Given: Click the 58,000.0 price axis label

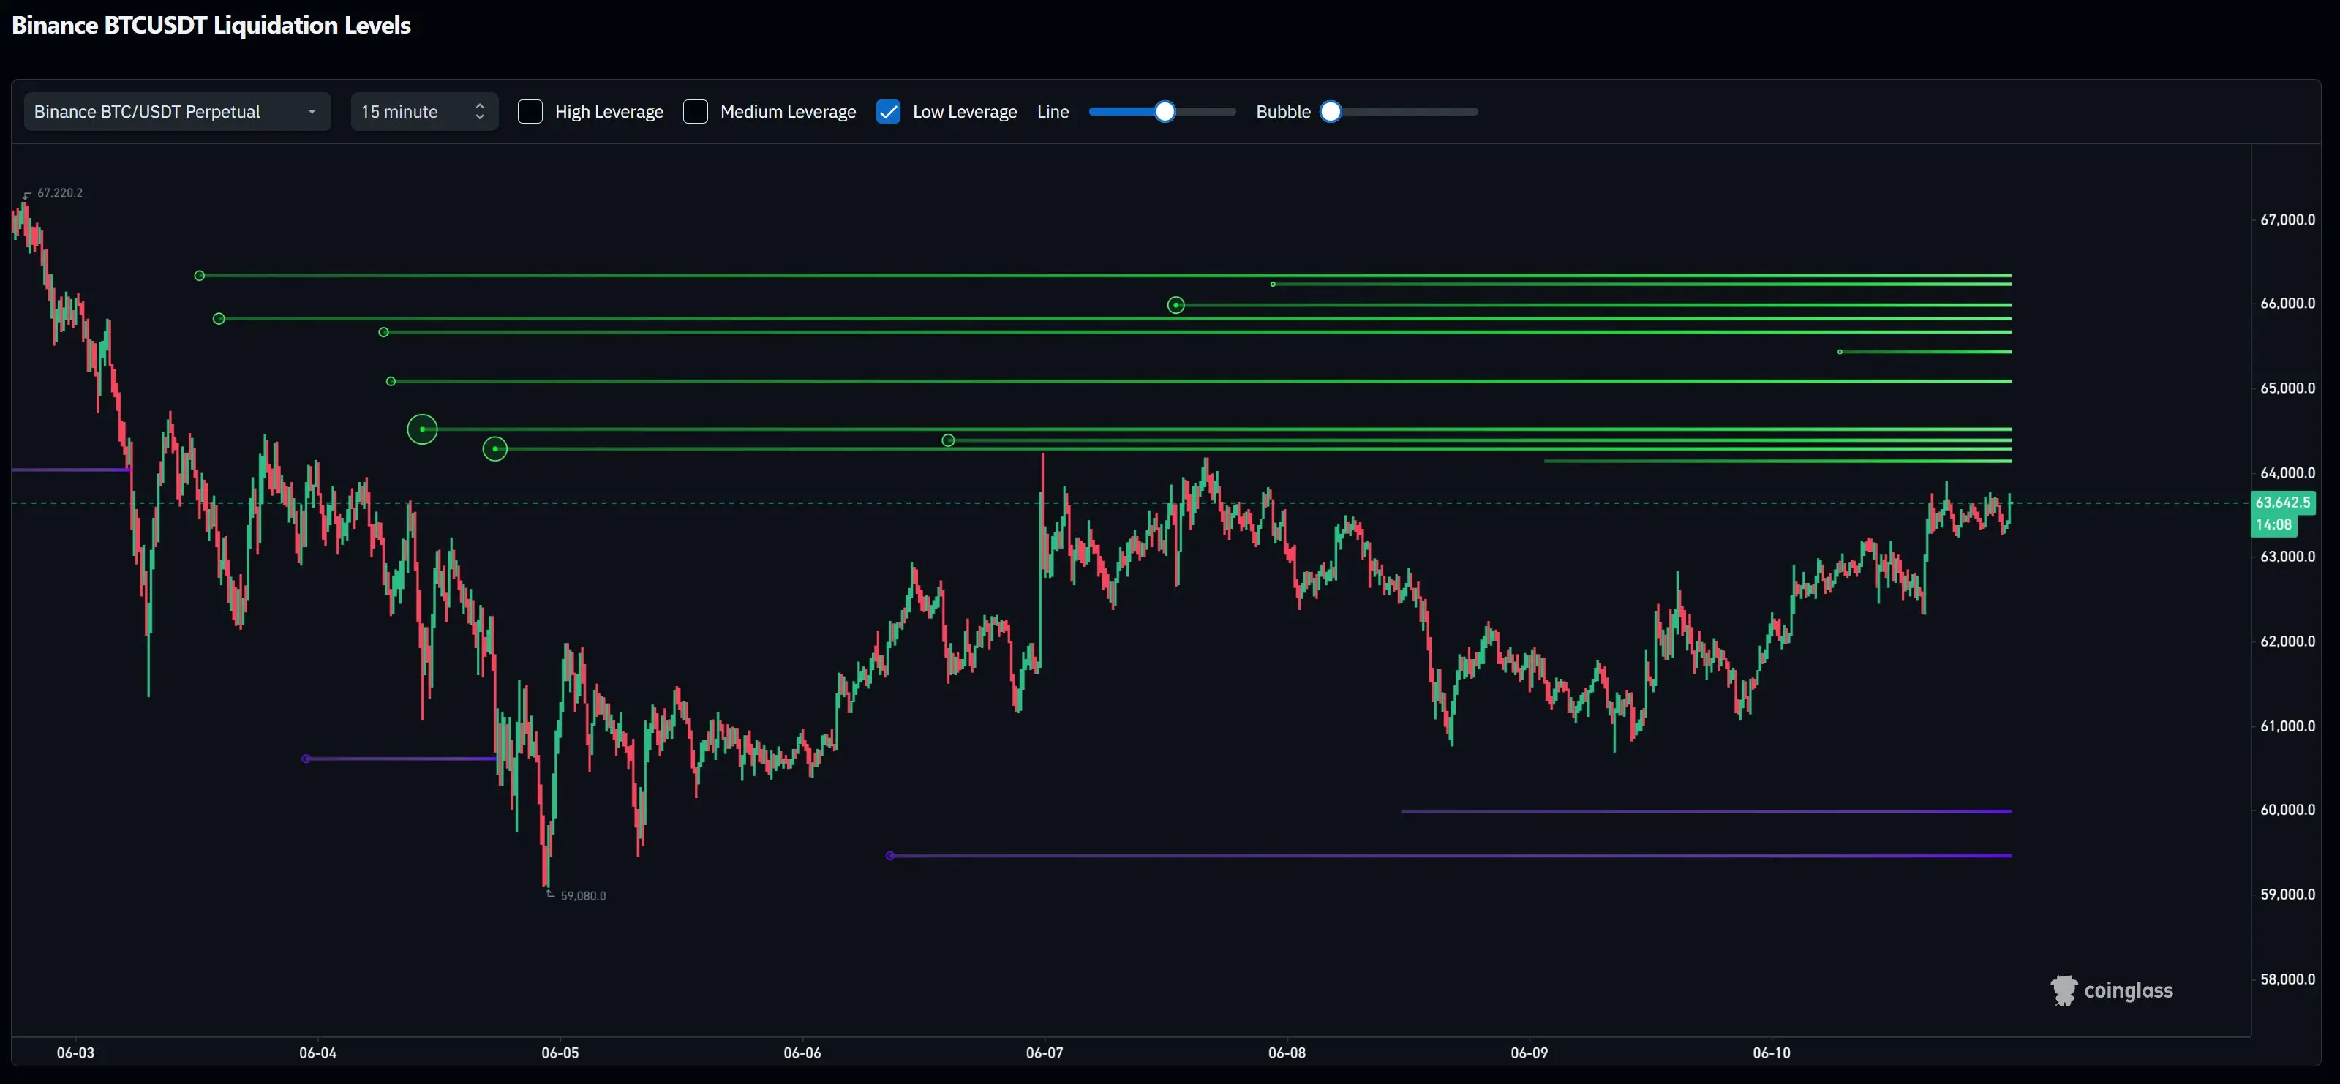Looking at the screenshot, I should (2287, 979).
